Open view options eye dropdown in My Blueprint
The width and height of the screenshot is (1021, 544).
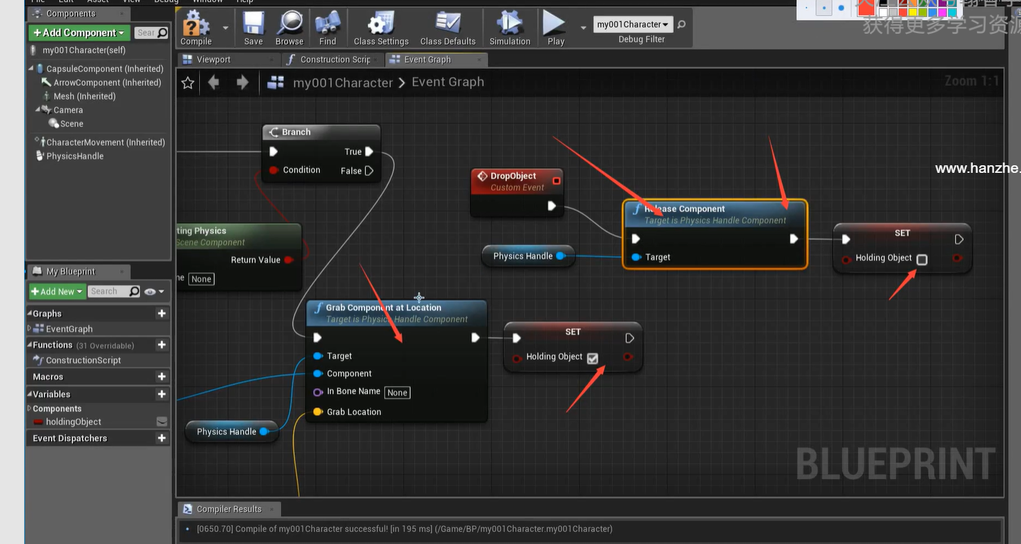coord(155,291)
